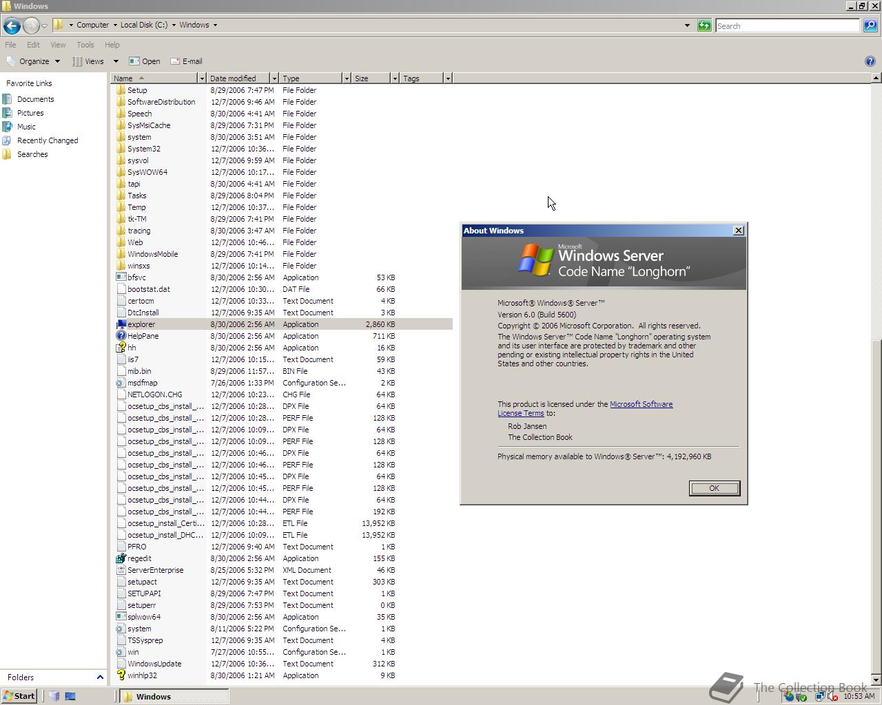The width and height of the screenshot is (882, 705).
Task: Open the Tools menu
Action: [x=85, y=45]
